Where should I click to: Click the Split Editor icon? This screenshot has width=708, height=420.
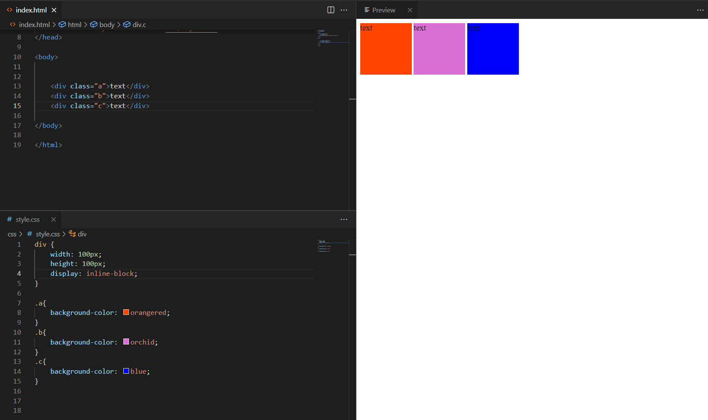pos(330,9)
